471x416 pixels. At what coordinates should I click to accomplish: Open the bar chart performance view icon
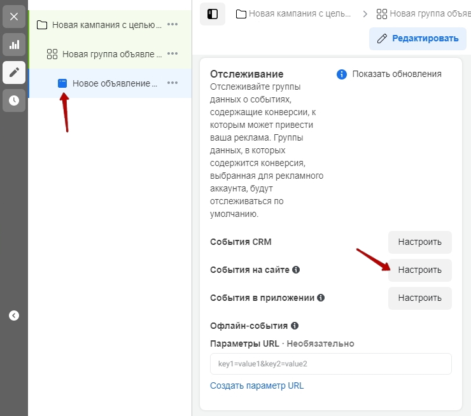pyautogui.click(x=14, y=45)
